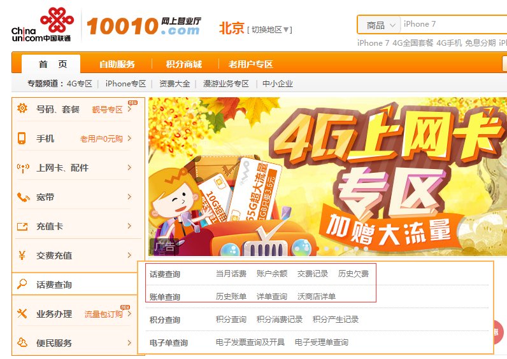Click the 4G全国套餐 hot search keyword
507x359 pixels.
tap(413, 43)
